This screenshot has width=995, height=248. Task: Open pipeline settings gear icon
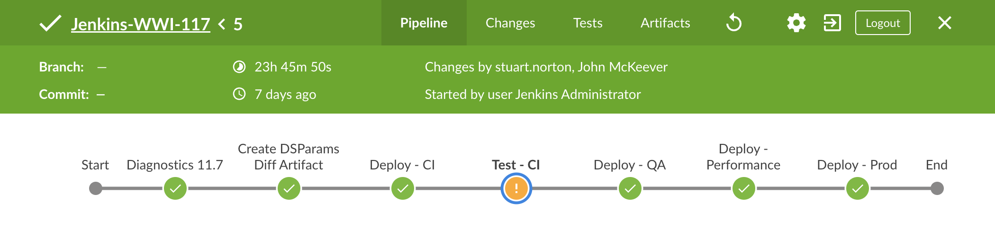(796, 23)
